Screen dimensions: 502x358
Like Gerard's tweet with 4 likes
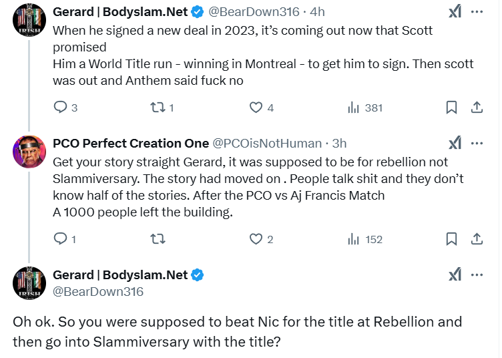click(256, 108)
